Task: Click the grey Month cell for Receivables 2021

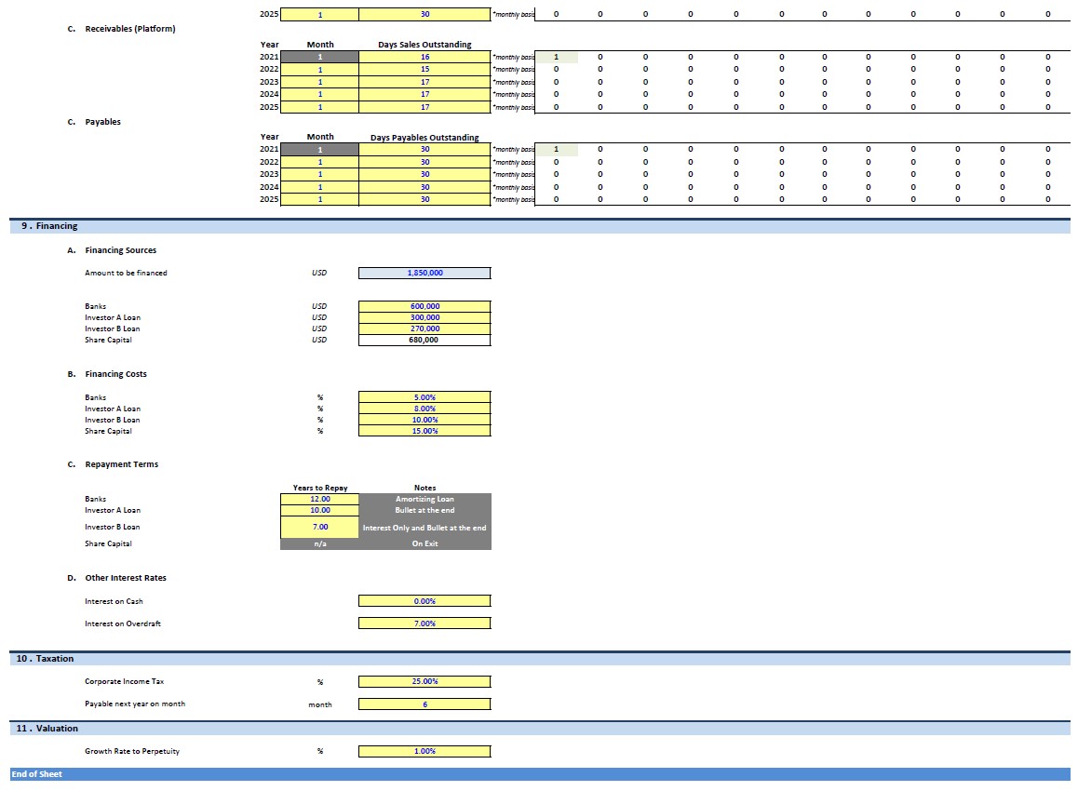Action: pos(319,57)
